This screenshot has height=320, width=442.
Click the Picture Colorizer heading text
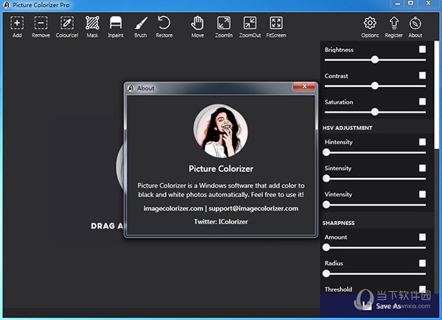221,169
